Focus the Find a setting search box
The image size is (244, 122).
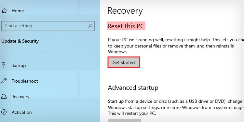[x=48, y=26]
